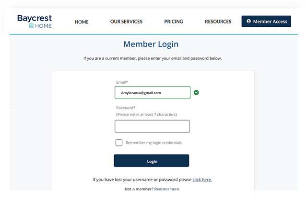307x199 pixels.
Task: Click the house icon beside HOME in logo
Action: tap(31, 26)
